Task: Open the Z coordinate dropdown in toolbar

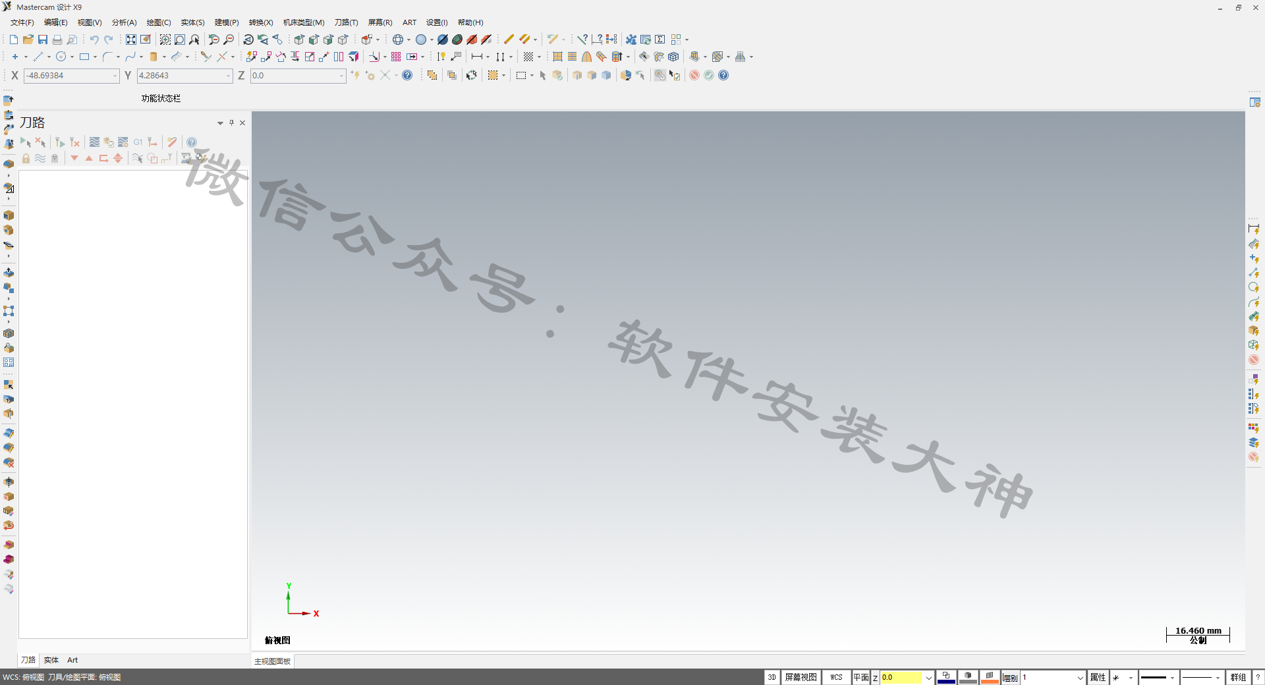Action: [341, 76]
